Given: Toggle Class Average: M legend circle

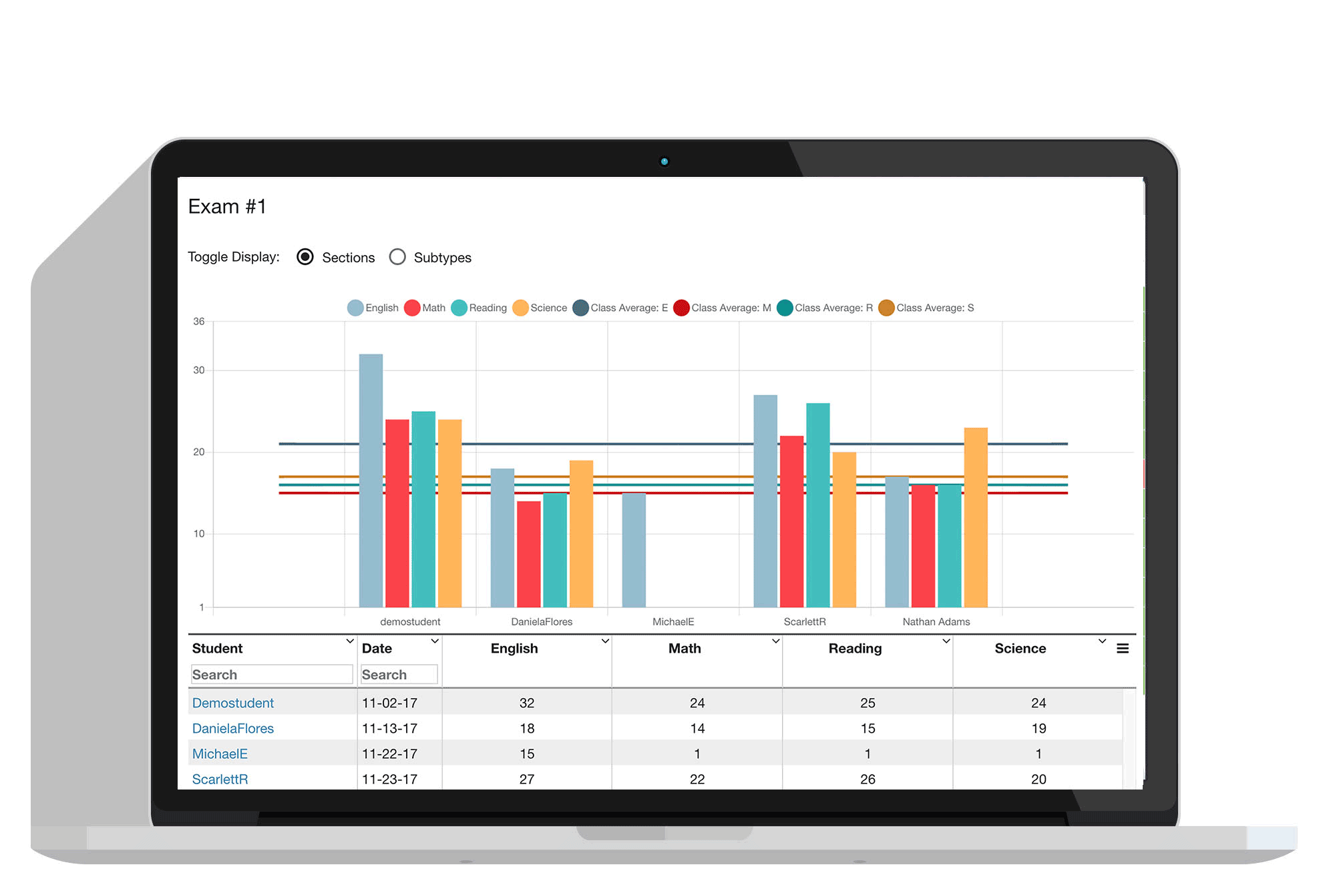Looking at the screenshot, I should coord(681,308).
